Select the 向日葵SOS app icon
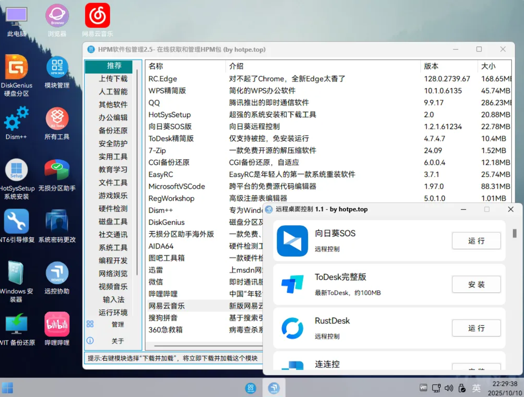Image resolution: width=524 pixels, height=397 pixels. [292, 241]
